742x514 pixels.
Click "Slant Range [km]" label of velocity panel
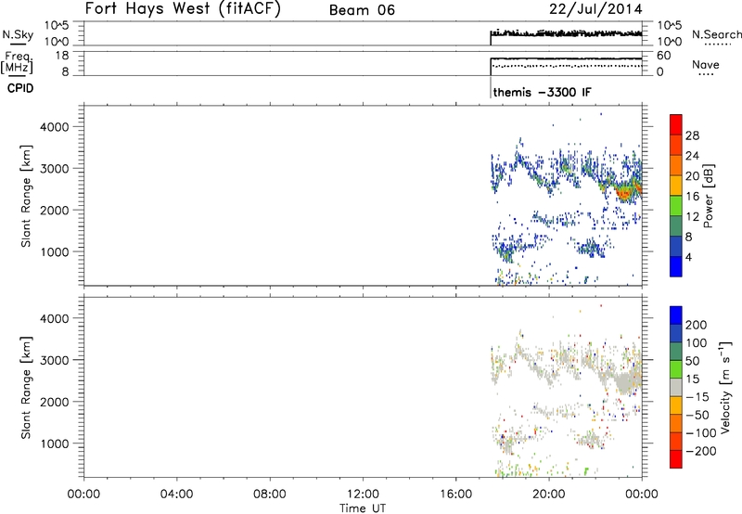tap(26, 388)
